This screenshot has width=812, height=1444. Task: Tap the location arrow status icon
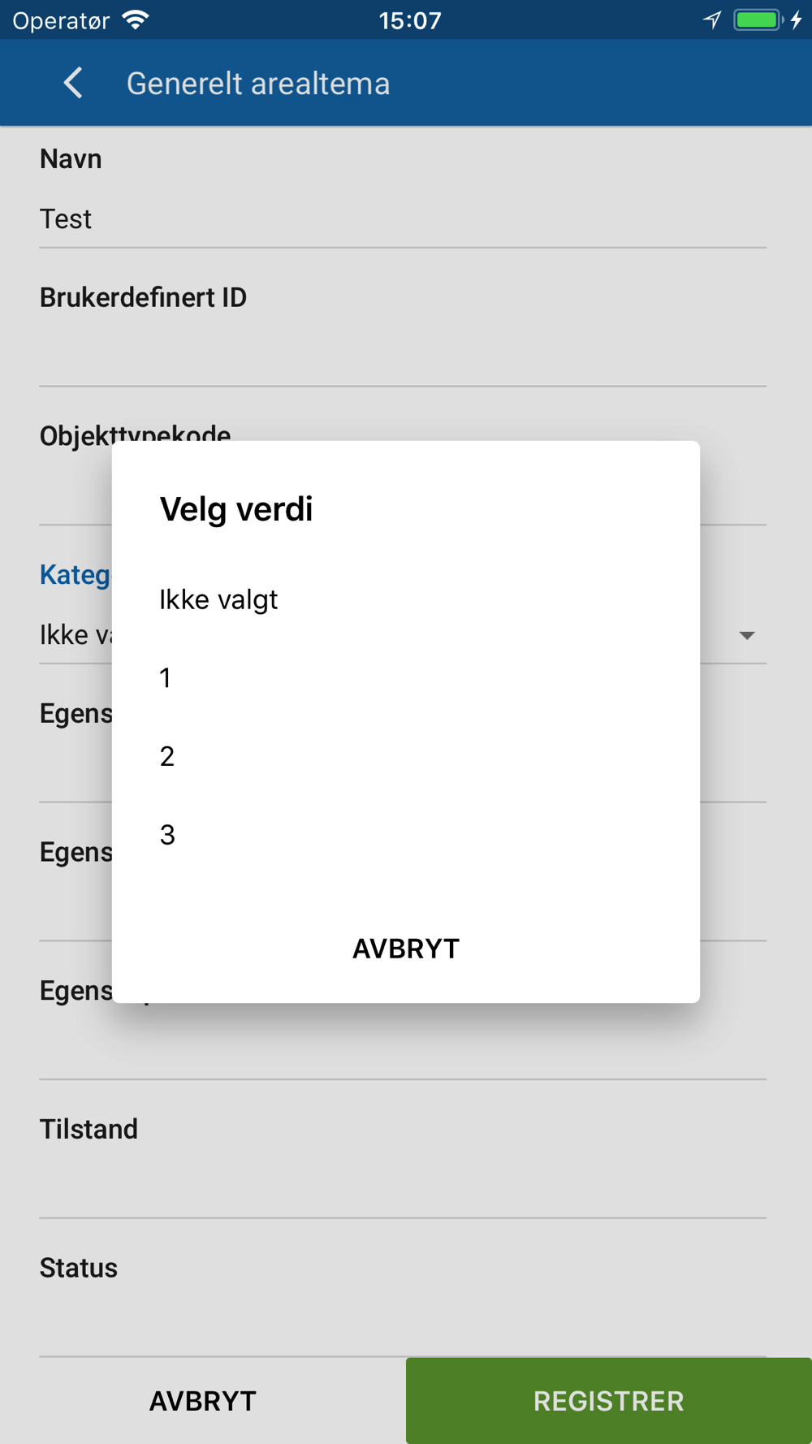click(x=712, y=20)
